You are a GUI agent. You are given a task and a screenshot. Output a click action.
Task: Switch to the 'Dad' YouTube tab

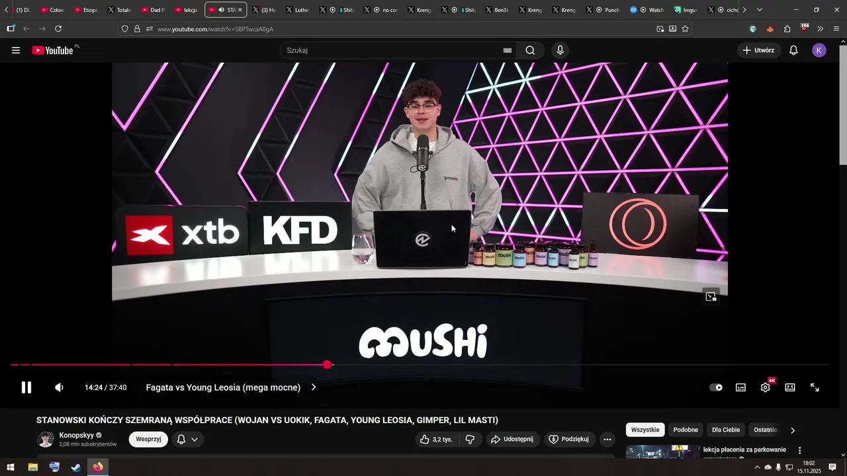click(x=153, y=10)
